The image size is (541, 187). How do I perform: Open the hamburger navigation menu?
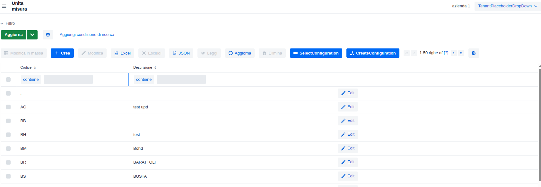coord(4,6)
